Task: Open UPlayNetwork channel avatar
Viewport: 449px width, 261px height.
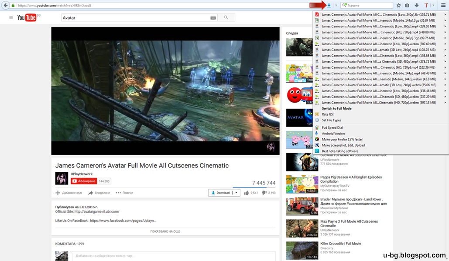Action: 62,178
